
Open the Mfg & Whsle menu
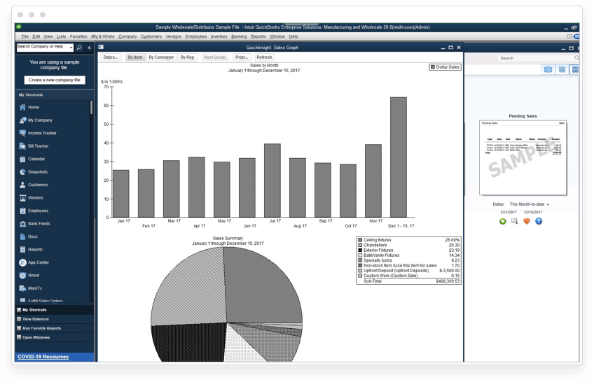[x=102, y=36]
